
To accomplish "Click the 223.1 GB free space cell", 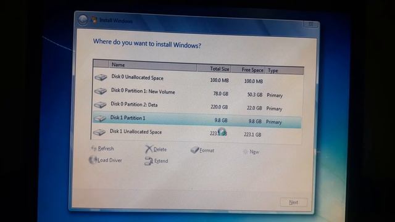I will pos(252,134).
